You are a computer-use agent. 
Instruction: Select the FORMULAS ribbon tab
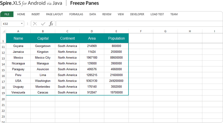coord(76,14)
